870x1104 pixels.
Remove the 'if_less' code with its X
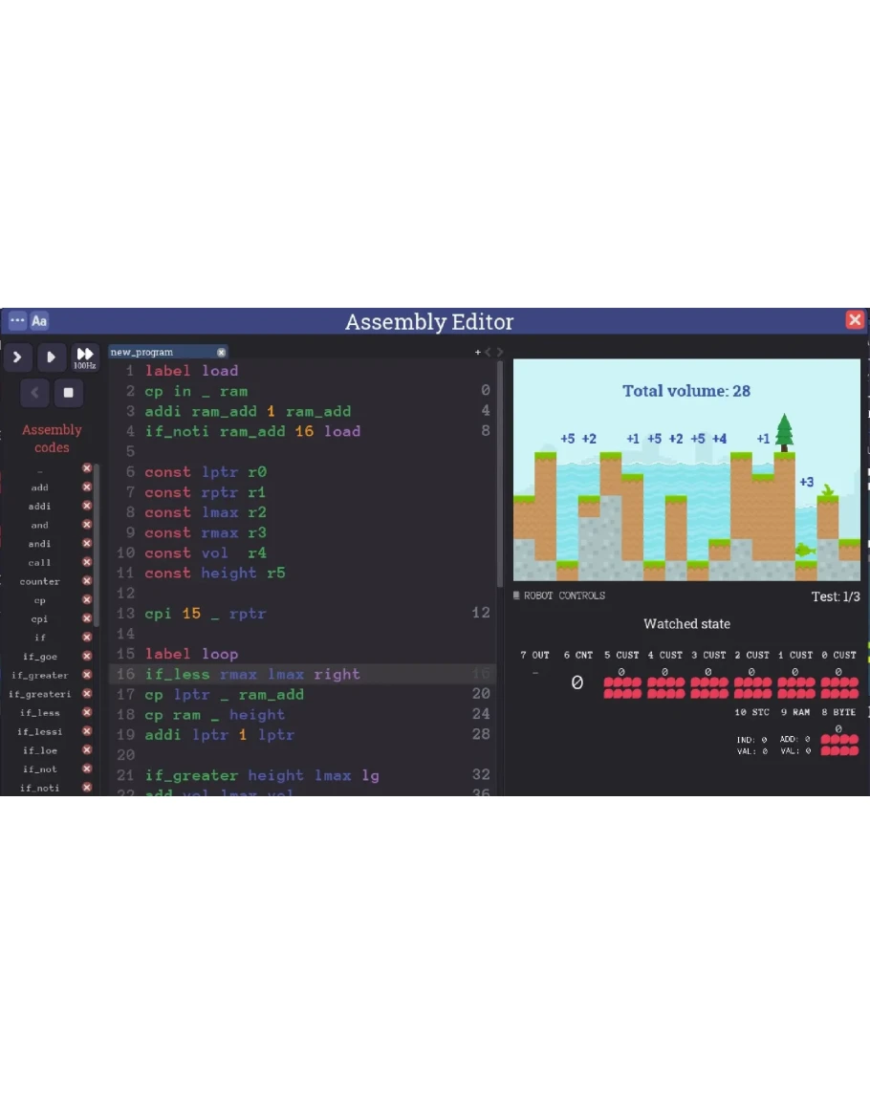(x=87, y=712)
